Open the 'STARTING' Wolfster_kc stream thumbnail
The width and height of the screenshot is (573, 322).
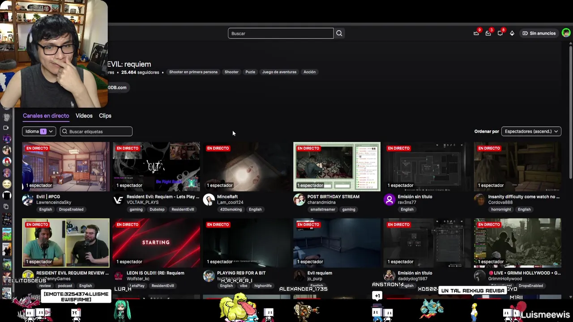pyautogui.click(x=156, y=243)
